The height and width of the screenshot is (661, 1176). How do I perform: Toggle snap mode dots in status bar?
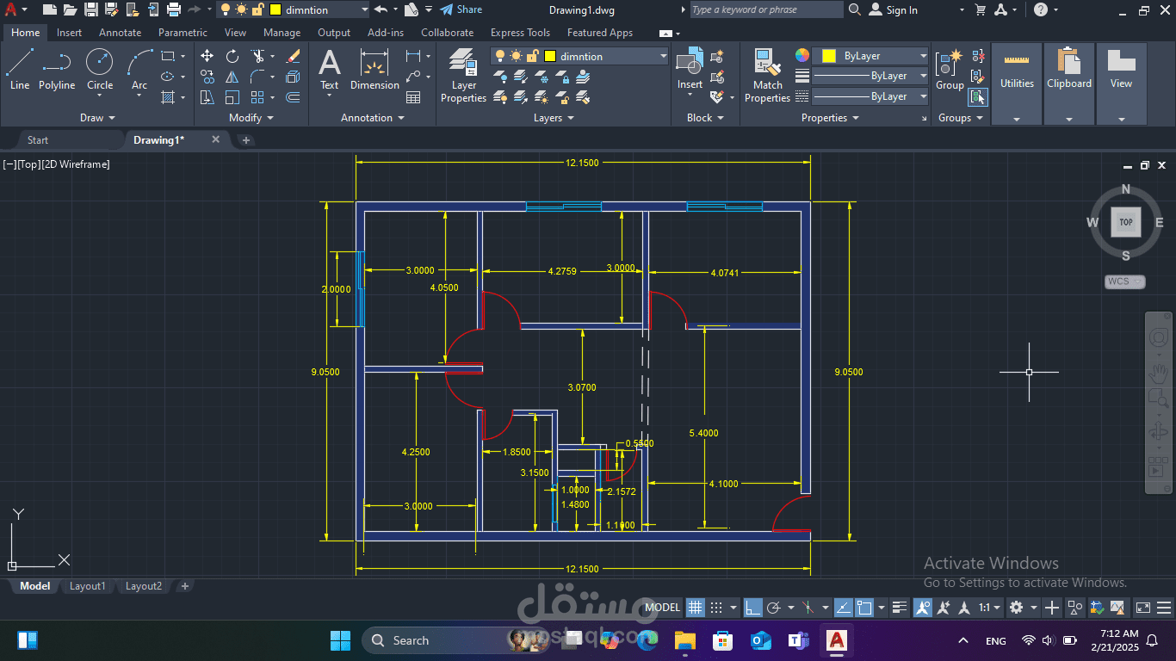tap(715, 608)
